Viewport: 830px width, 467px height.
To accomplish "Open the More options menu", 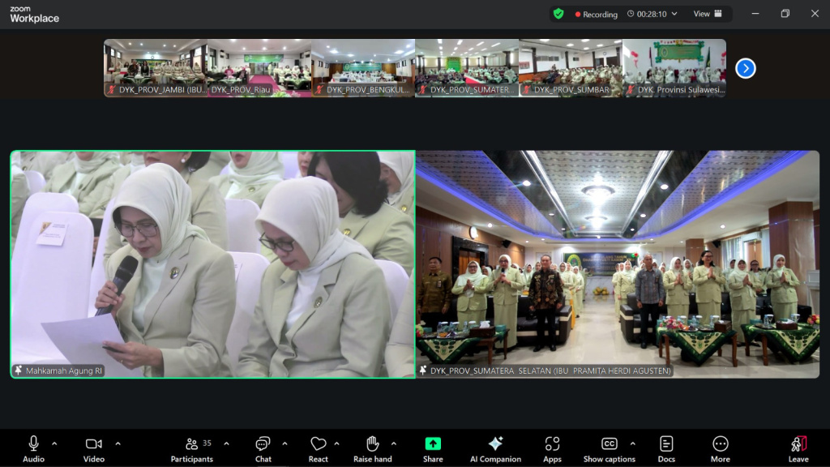I will (720, 448).
